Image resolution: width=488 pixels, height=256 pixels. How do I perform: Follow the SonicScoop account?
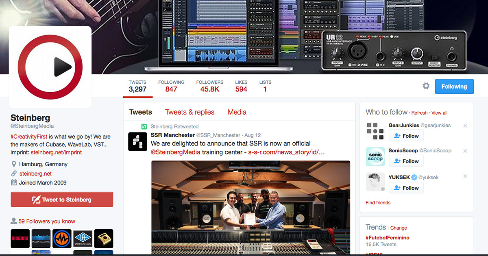406,161
